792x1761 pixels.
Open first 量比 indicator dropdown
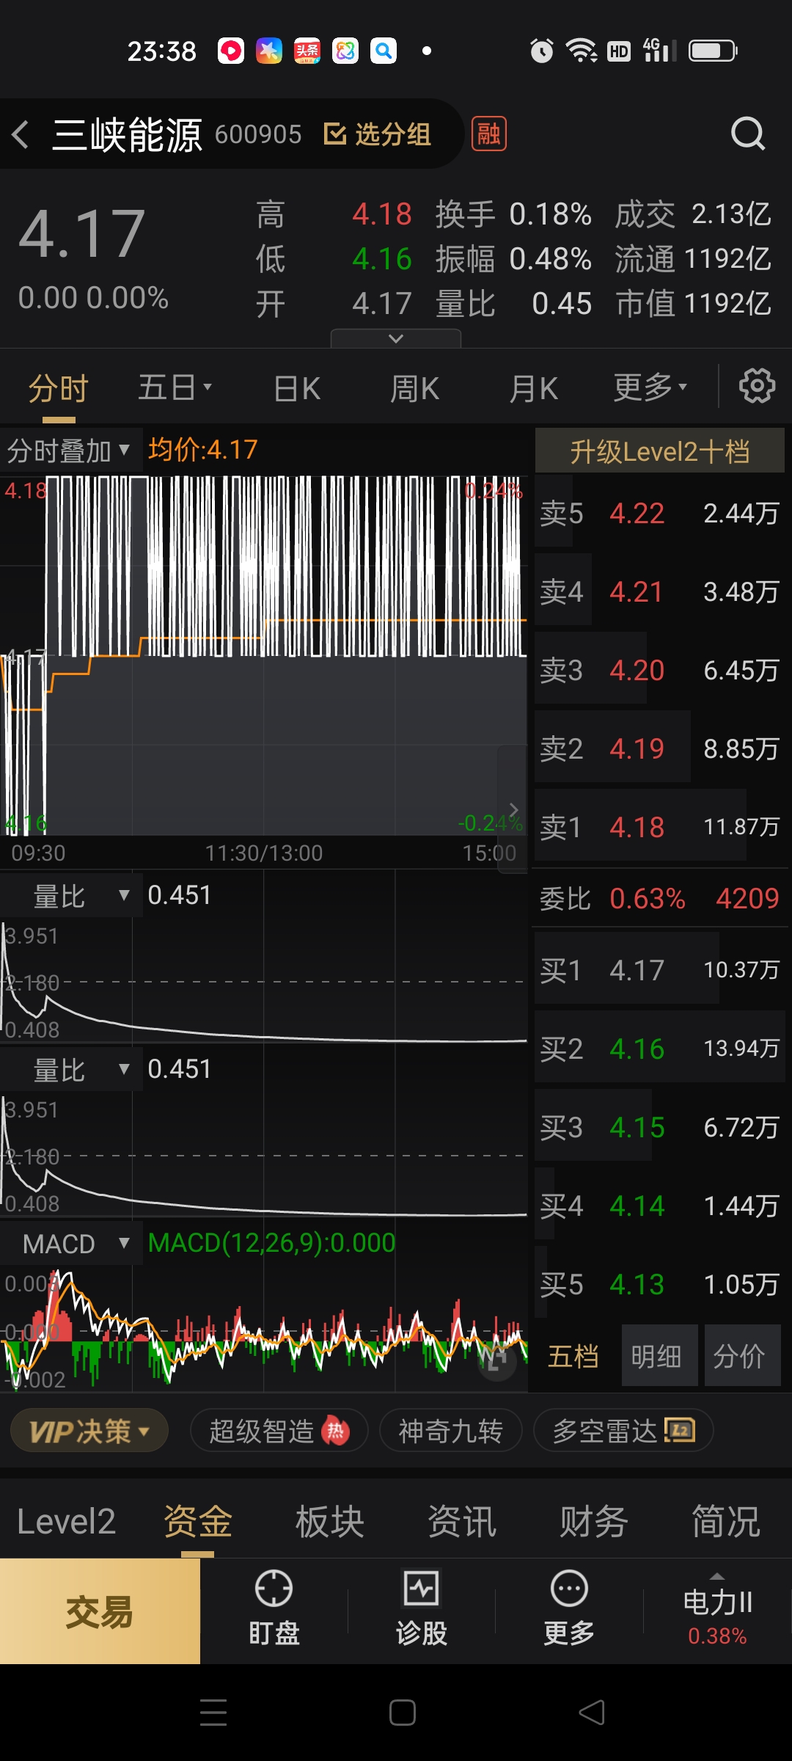tap(71, 895)
